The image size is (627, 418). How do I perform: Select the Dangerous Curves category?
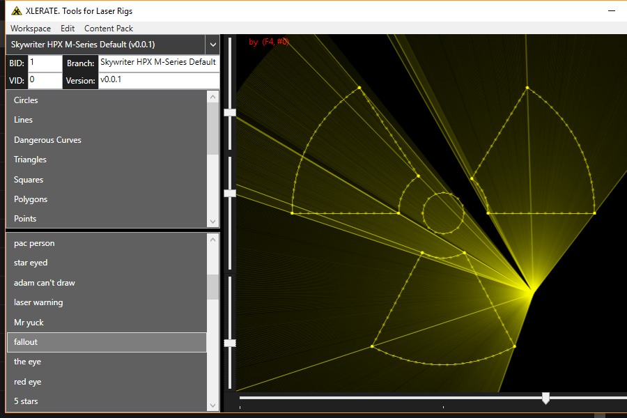click(x=47, y=140)
